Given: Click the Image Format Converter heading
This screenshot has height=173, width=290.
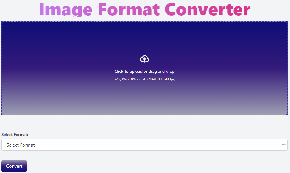Looking at the screenshot, I should click(x=145, y=9).
